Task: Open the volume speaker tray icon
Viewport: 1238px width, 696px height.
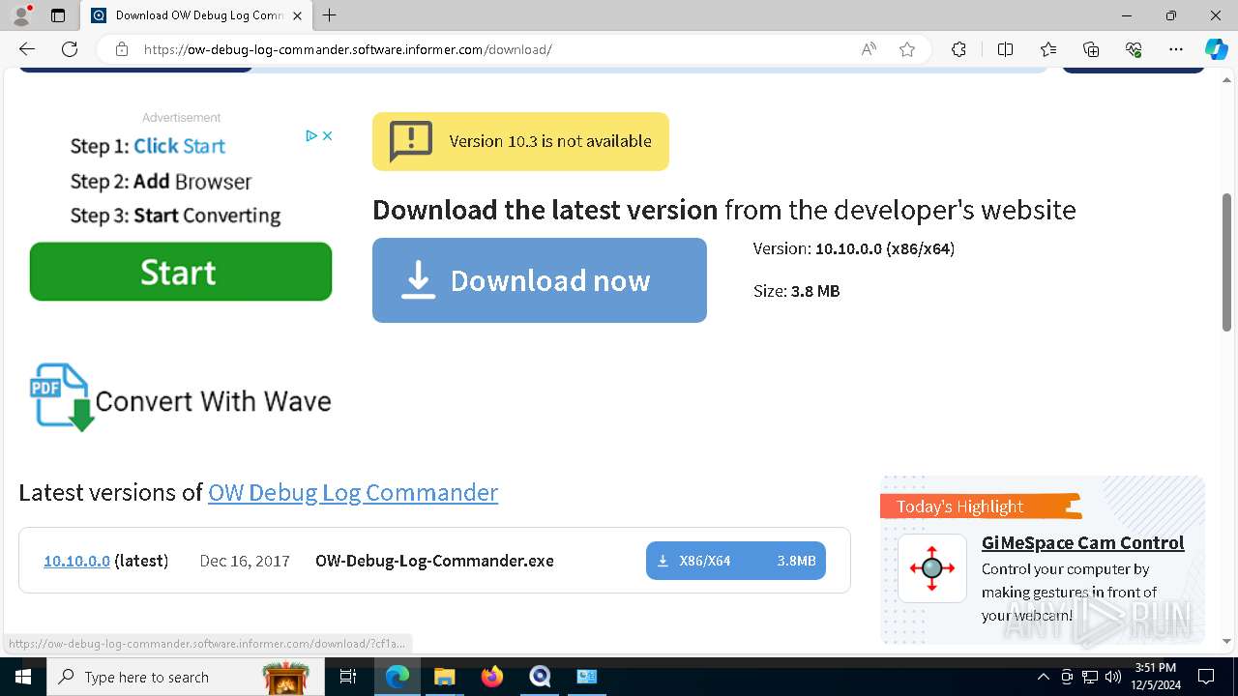Action: click(1112, 677)
